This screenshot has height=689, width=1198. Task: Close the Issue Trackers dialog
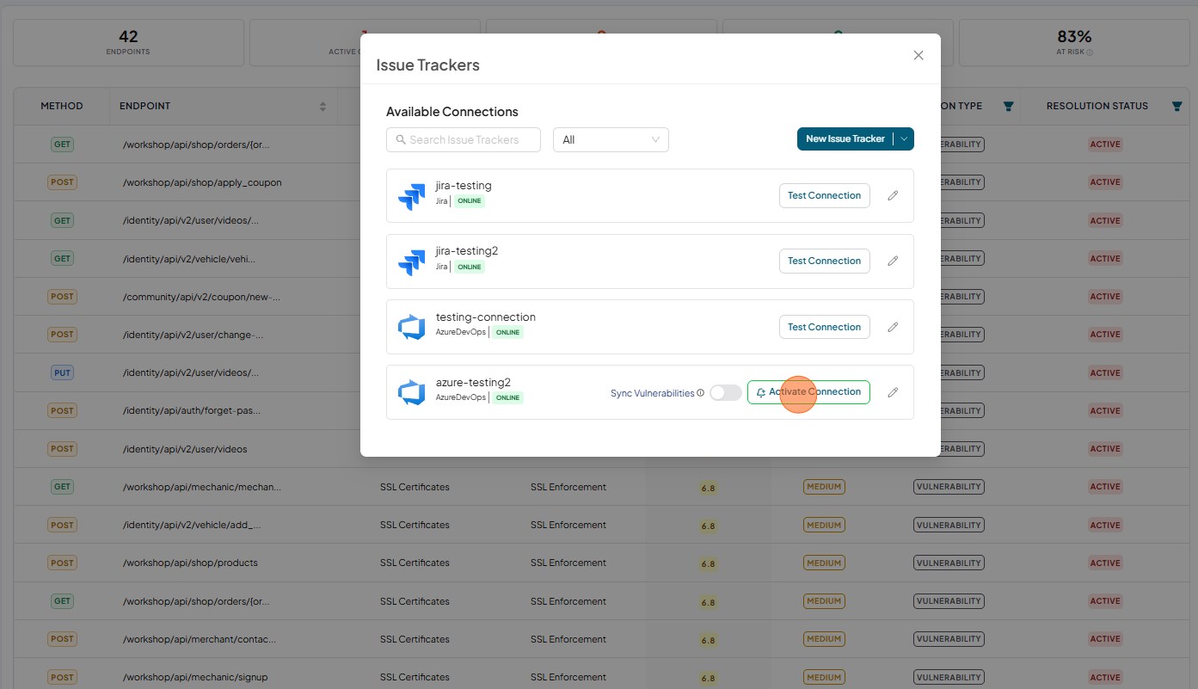[918, 55]
